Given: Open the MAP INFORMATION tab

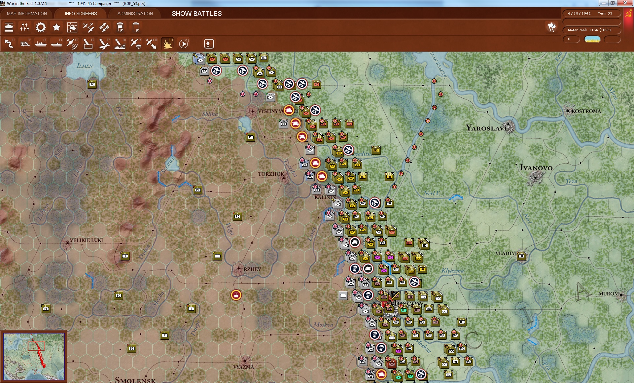Looking at the screenshot, I should pos(27,14).
